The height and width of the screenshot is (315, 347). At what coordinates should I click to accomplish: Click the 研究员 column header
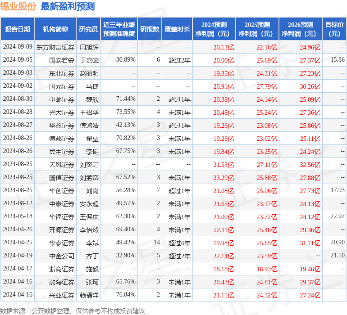[88, 29]
